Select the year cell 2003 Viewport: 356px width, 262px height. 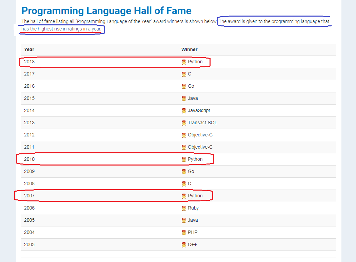29,244
